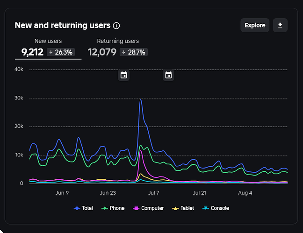Toggle the Total series in legend
Screen dimensions: 303x233
tap(83, 208)
